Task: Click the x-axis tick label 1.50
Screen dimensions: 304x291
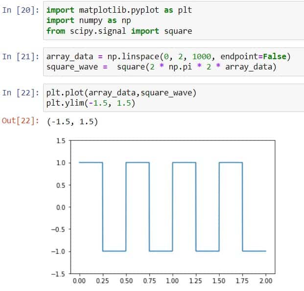Action: click(219, 281)
